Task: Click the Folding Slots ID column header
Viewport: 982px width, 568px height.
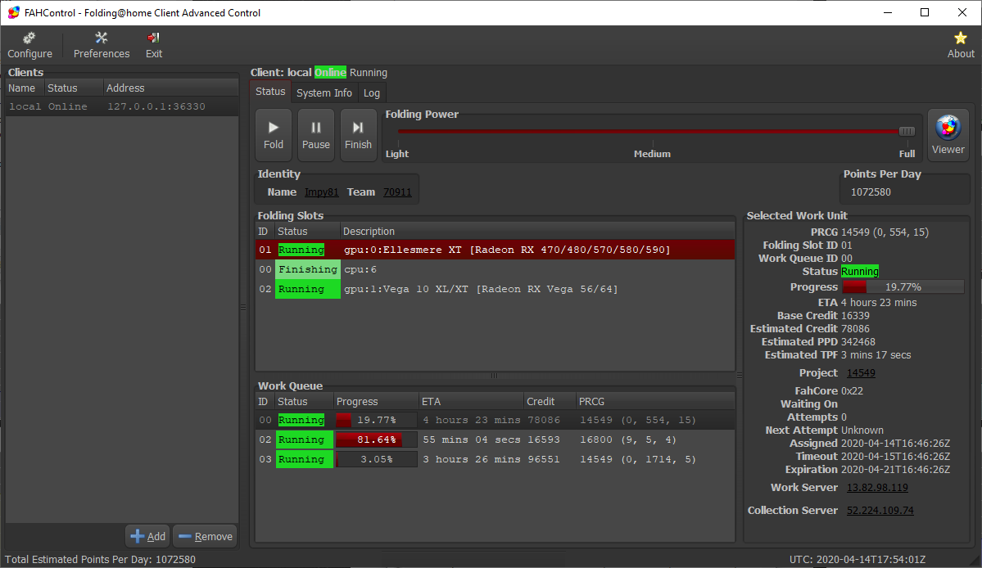Action: pos(263,232)
